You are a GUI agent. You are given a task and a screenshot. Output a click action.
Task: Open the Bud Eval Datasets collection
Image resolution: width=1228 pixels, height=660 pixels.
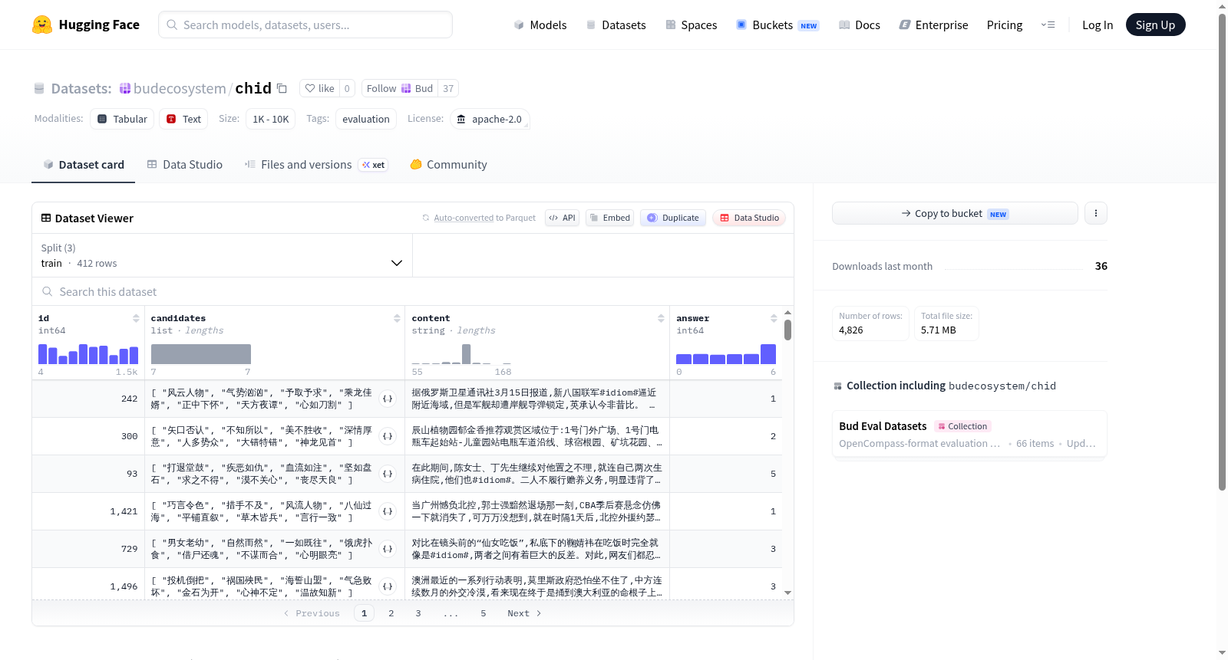[x=969, y=434]
